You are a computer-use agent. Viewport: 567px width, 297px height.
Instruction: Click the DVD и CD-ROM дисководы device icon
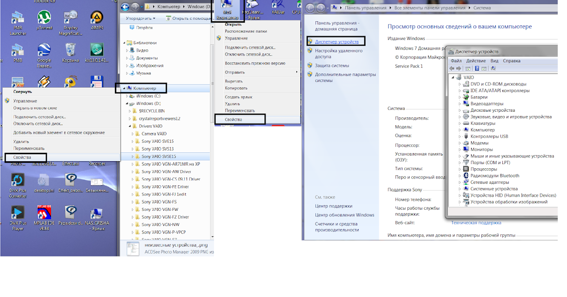coord(466,84)
